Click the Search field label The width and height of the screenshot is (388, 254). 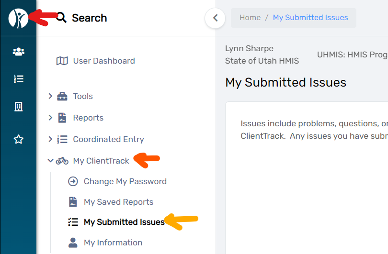[89, 18]
